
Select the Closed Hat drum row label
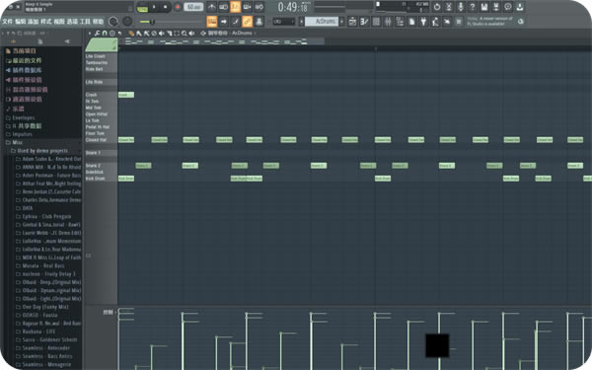pos(96,140)
